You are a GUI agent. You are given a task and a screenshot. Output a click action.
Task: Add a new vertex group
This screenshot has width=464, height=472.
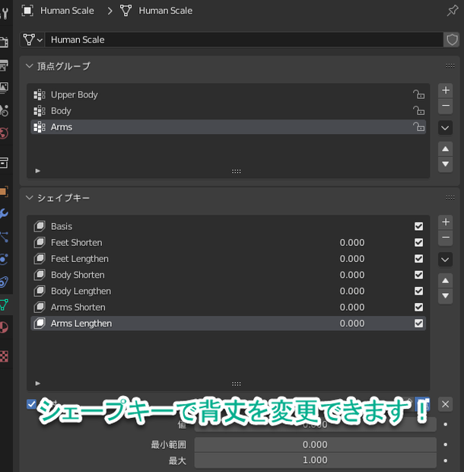[x=446, y=91]
